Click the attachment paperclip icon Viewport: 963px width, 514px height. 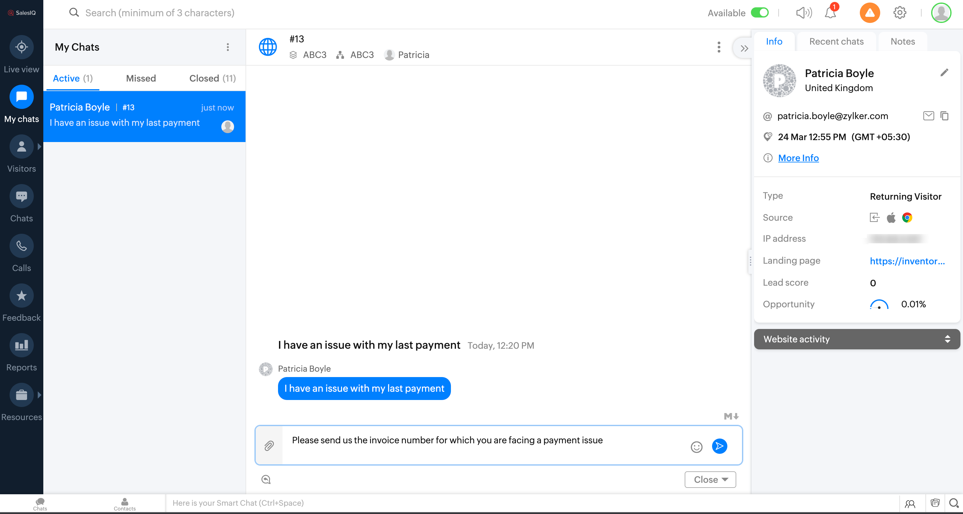point(269,446)
